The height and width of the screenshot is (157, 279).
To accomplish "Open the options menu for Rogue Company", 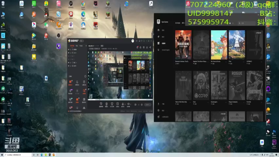I will tap(244, 102).
